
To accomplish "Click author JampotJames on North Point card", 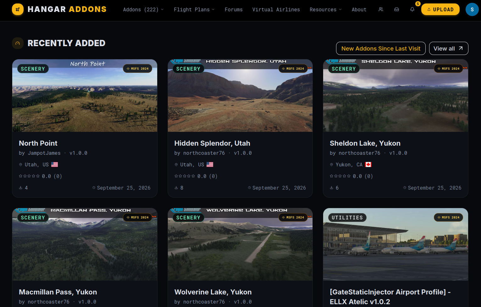I will click(x=44, y=153).
